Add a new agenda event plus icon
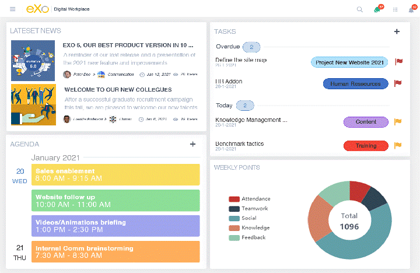The width and height of the screenshot is (420, 273). [192, 144]
